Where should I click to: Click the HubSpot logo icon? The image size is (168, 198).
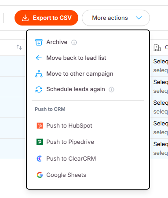tap(40, 126)
